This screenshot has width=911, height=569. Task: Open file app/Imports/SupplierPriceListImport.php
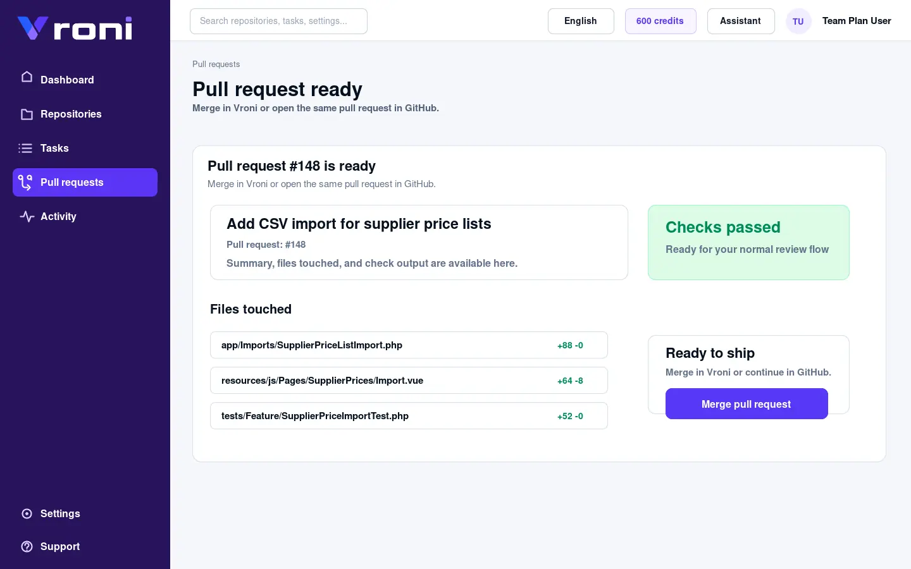click(409, 345)
